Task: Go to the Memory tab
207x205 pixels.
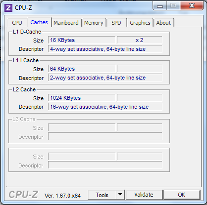Action: [x=94, y=23]
